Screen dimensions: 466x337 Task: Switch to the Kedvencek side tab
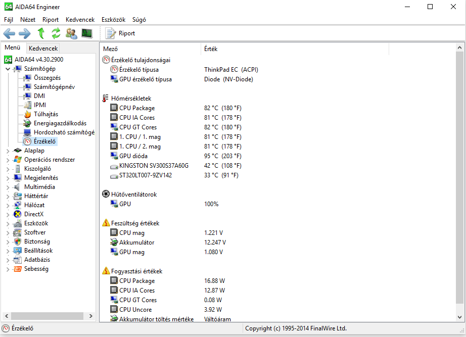43,48
